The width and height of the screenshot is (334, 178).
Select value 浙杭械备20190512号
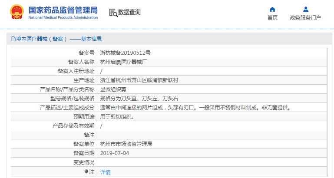click(125, 53)
